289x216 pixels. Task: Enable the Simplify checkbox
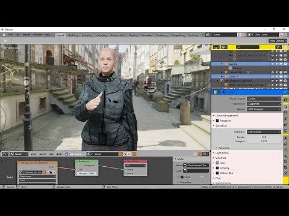(217, 168)
